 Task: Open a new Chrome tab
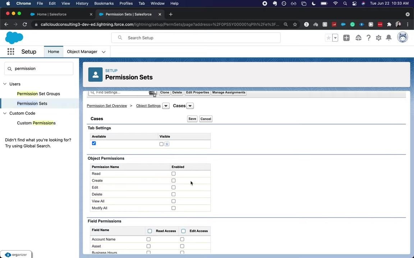tap(171, 14)
